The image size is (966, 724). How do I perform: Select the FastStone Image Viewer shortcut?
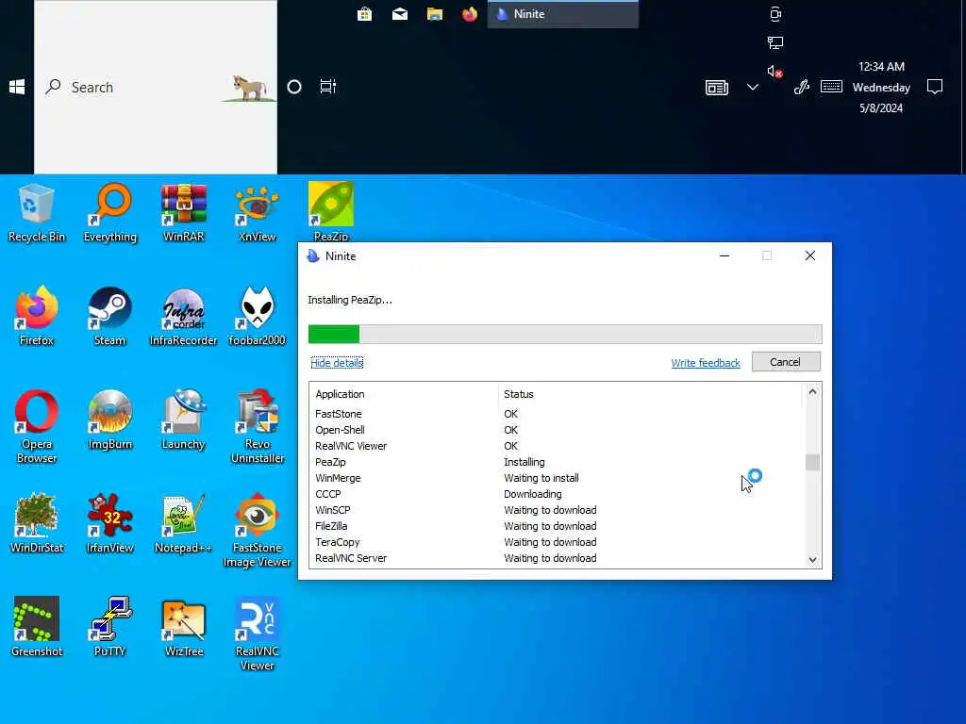(x=257, y=530)
